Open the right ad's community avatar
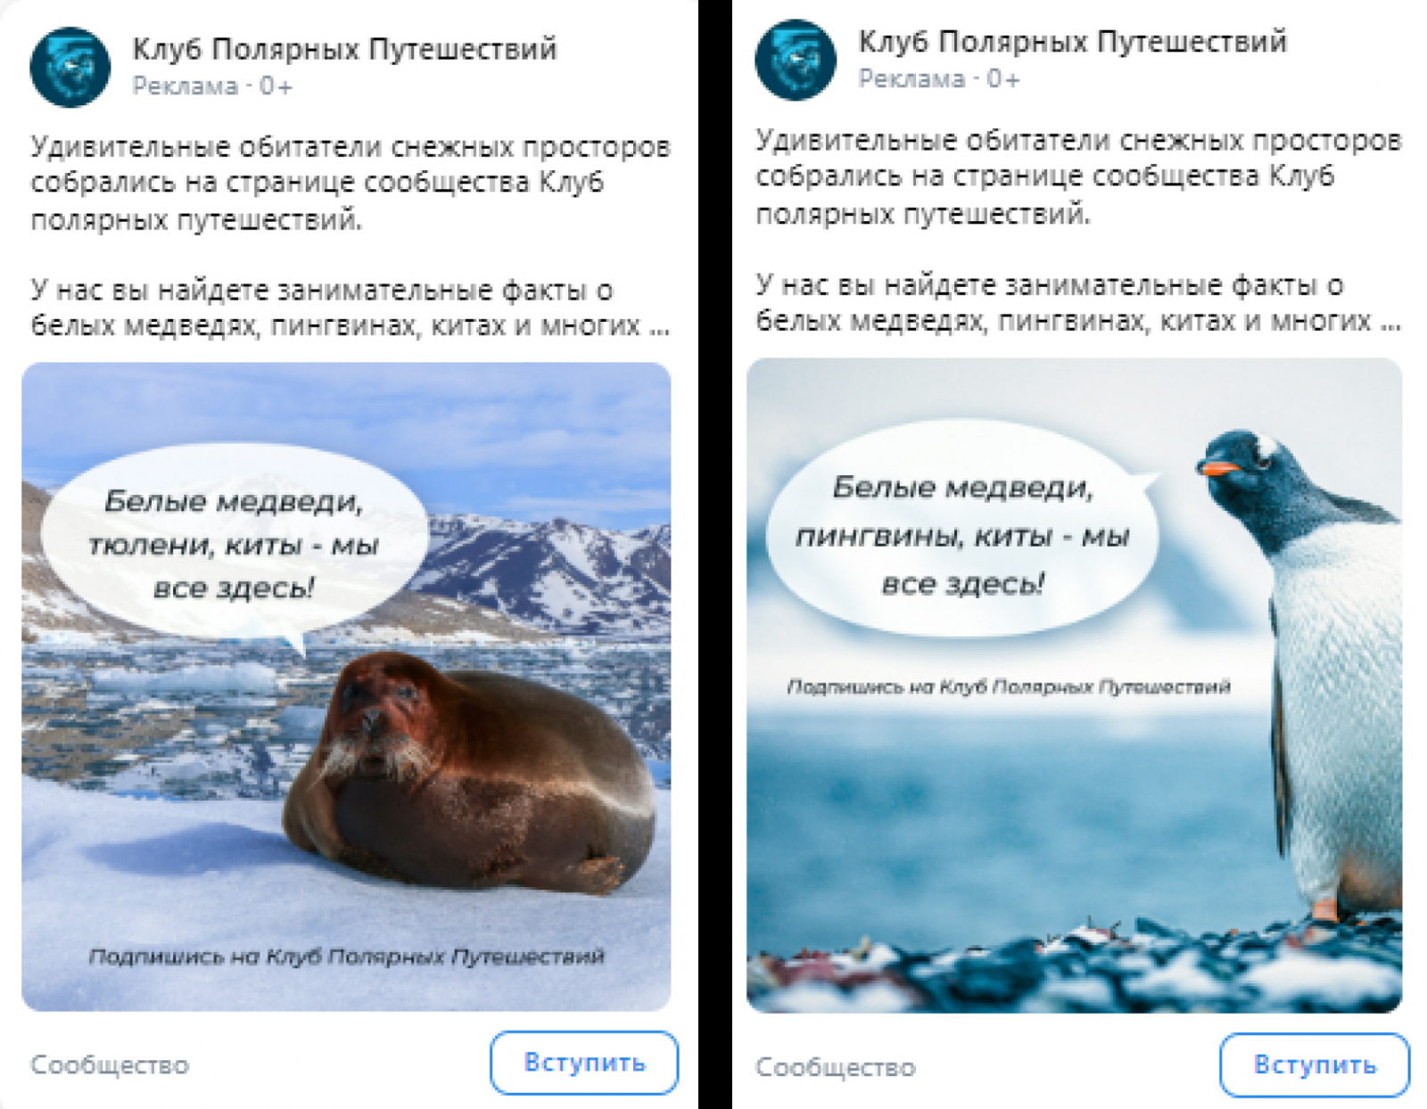The width and height of the screenshot is (1427, 1109). coord(796,60)
